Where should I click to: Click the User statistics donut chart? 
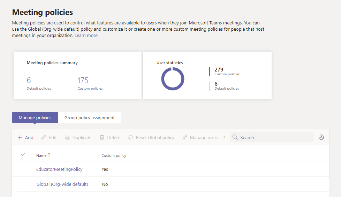tap(173, 79)
